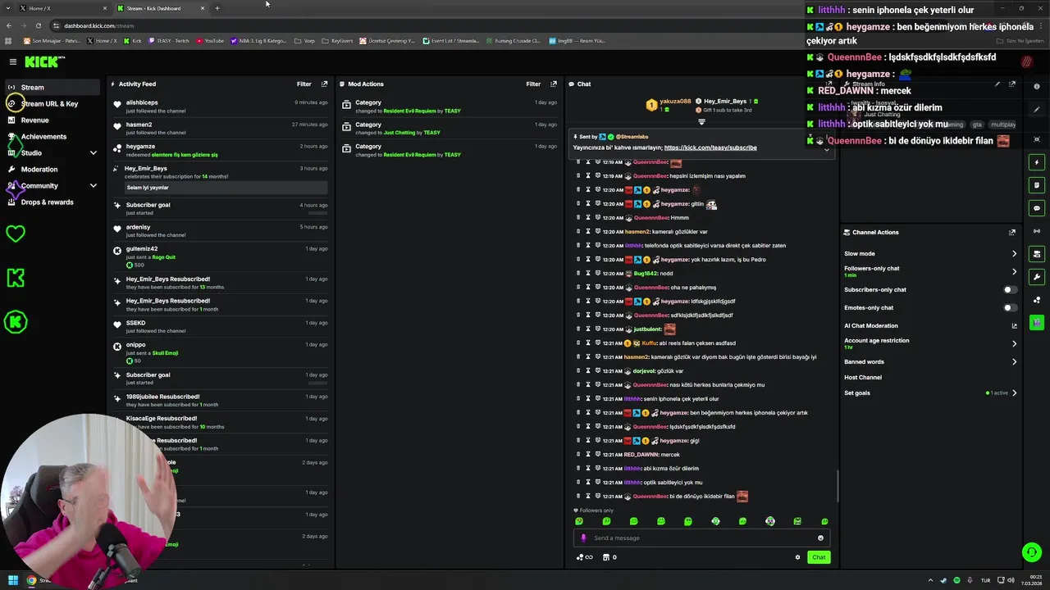Open Achievements in the sidebar
The image size is (1050, 590).
click(54, 136)
